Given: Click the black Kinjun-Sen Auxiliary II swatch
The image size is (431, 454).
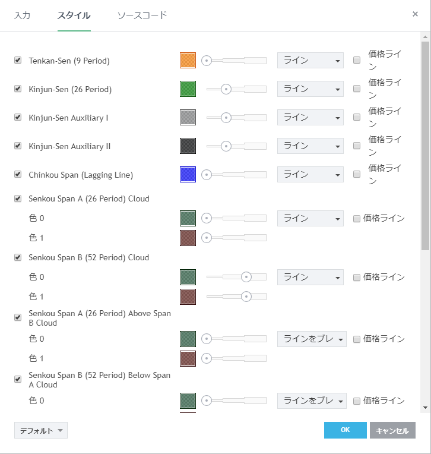Looking at the screenshot, I should (188, 146).
